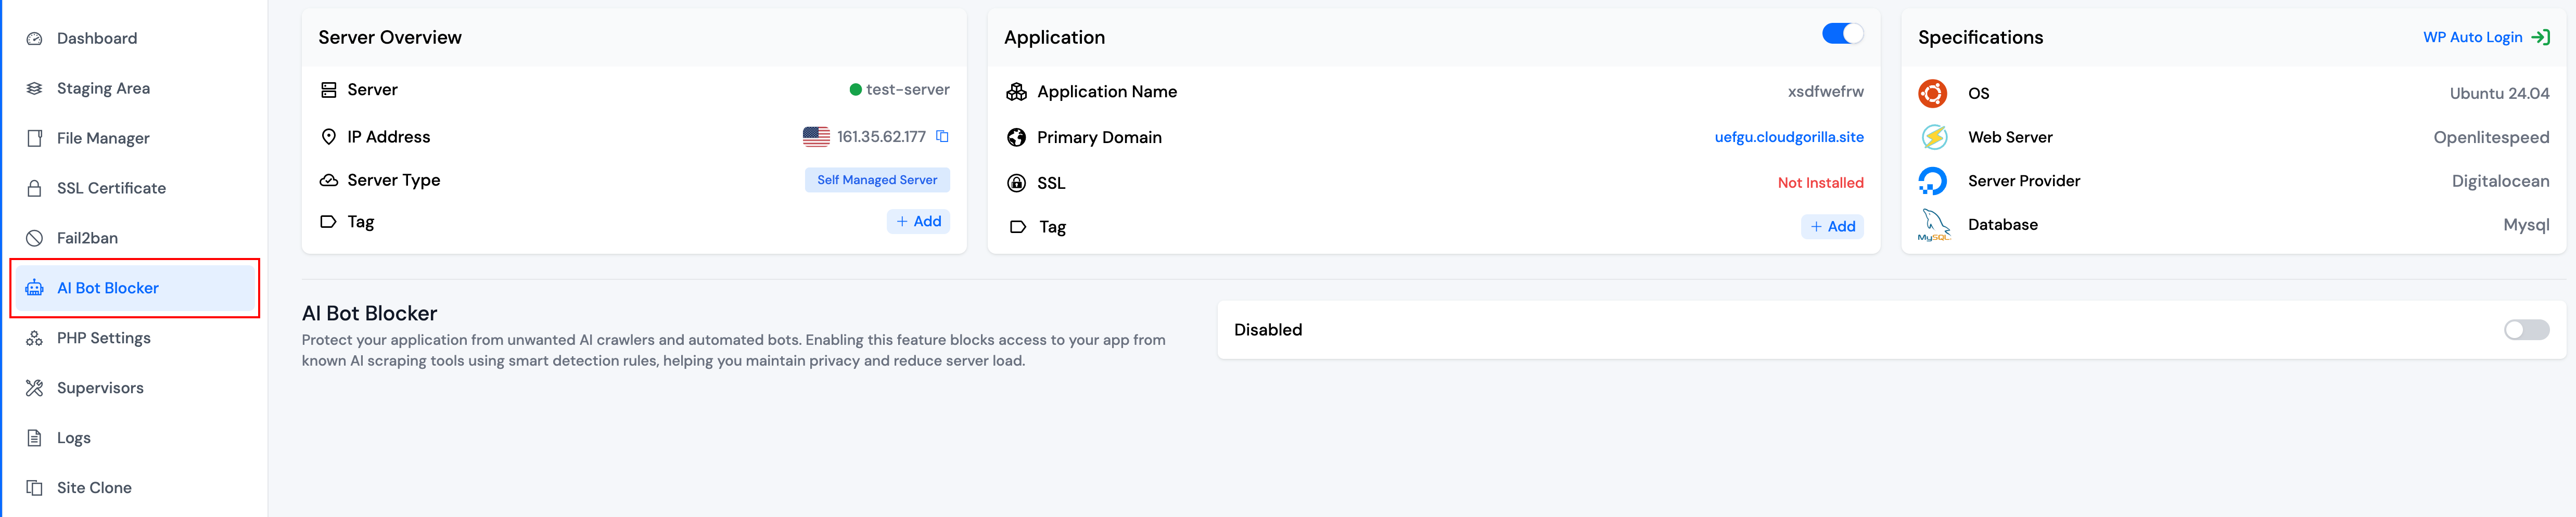Click the Dashboard gauge icon in sidebar
Screen dimensions: 2576x517
coord(35,39)
